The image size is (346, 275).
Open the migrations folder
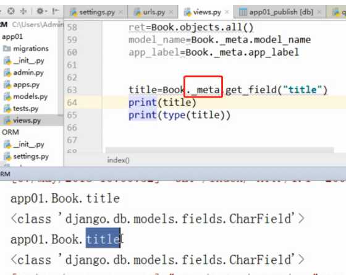[31, 49]
